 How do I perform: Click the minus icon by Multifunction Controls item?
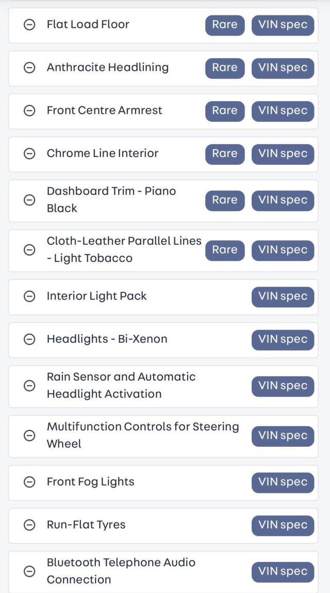coord(29,435)
